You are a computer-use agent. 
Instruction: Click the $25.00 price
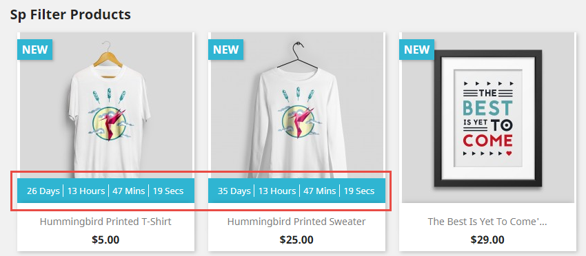tap(296, 239)
